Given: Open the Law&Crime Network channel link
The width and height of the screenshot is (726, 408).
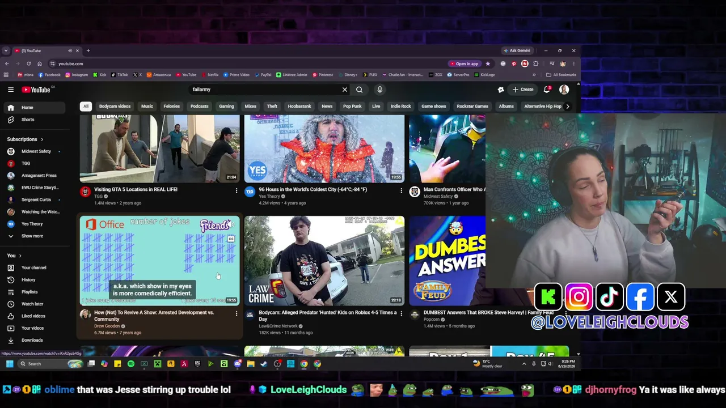Looking at the screenshot, I should pyautogui.click(x=278, y=326).
